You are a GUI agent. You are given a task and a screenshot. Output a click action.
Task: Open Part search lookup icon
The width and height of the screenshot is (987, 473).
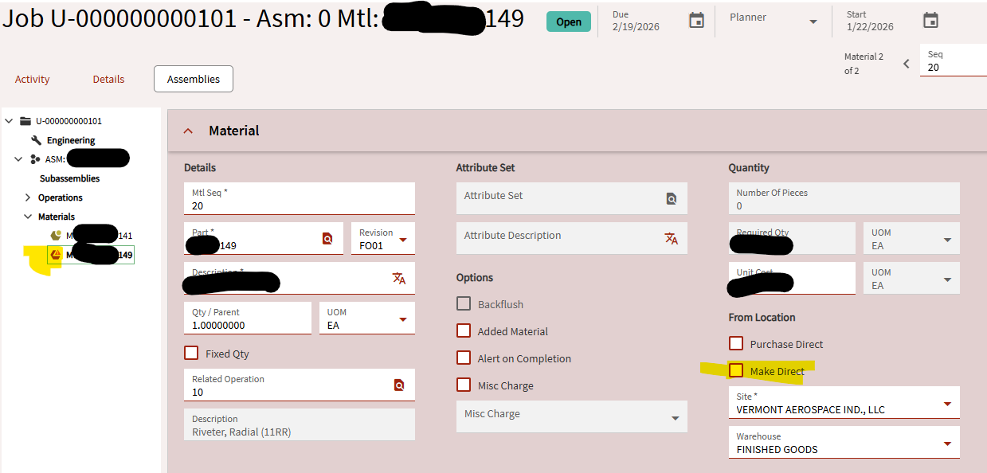click(327, 239)
